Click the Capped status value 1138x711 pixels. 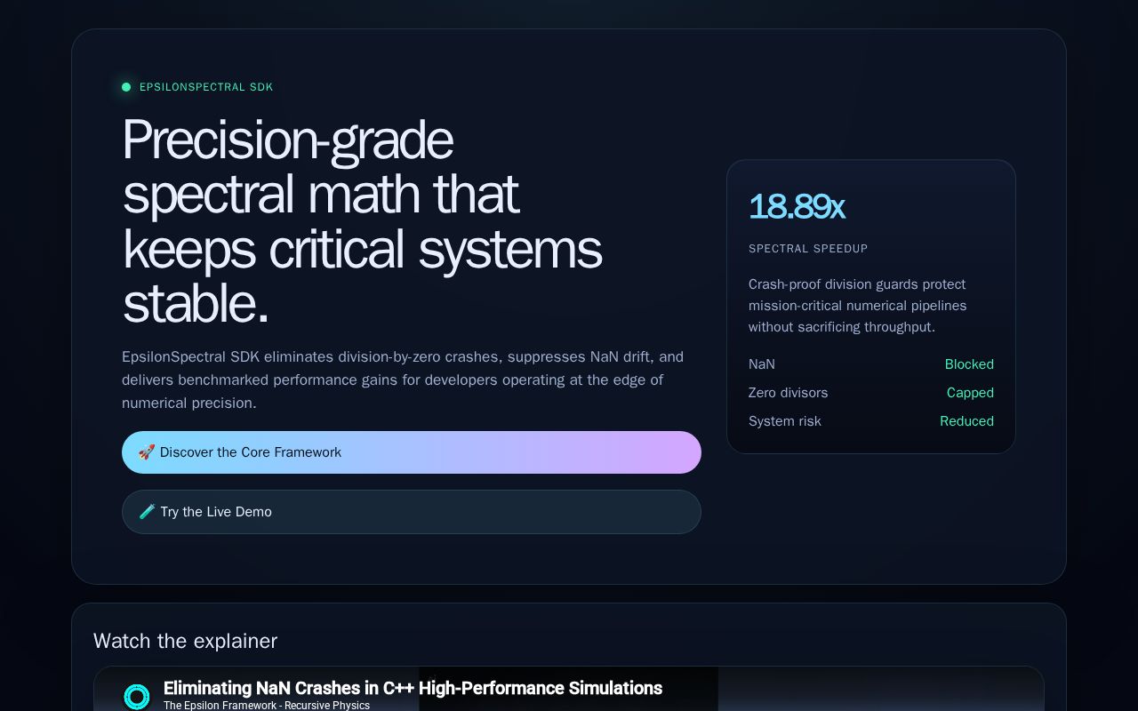pos(970,393)
